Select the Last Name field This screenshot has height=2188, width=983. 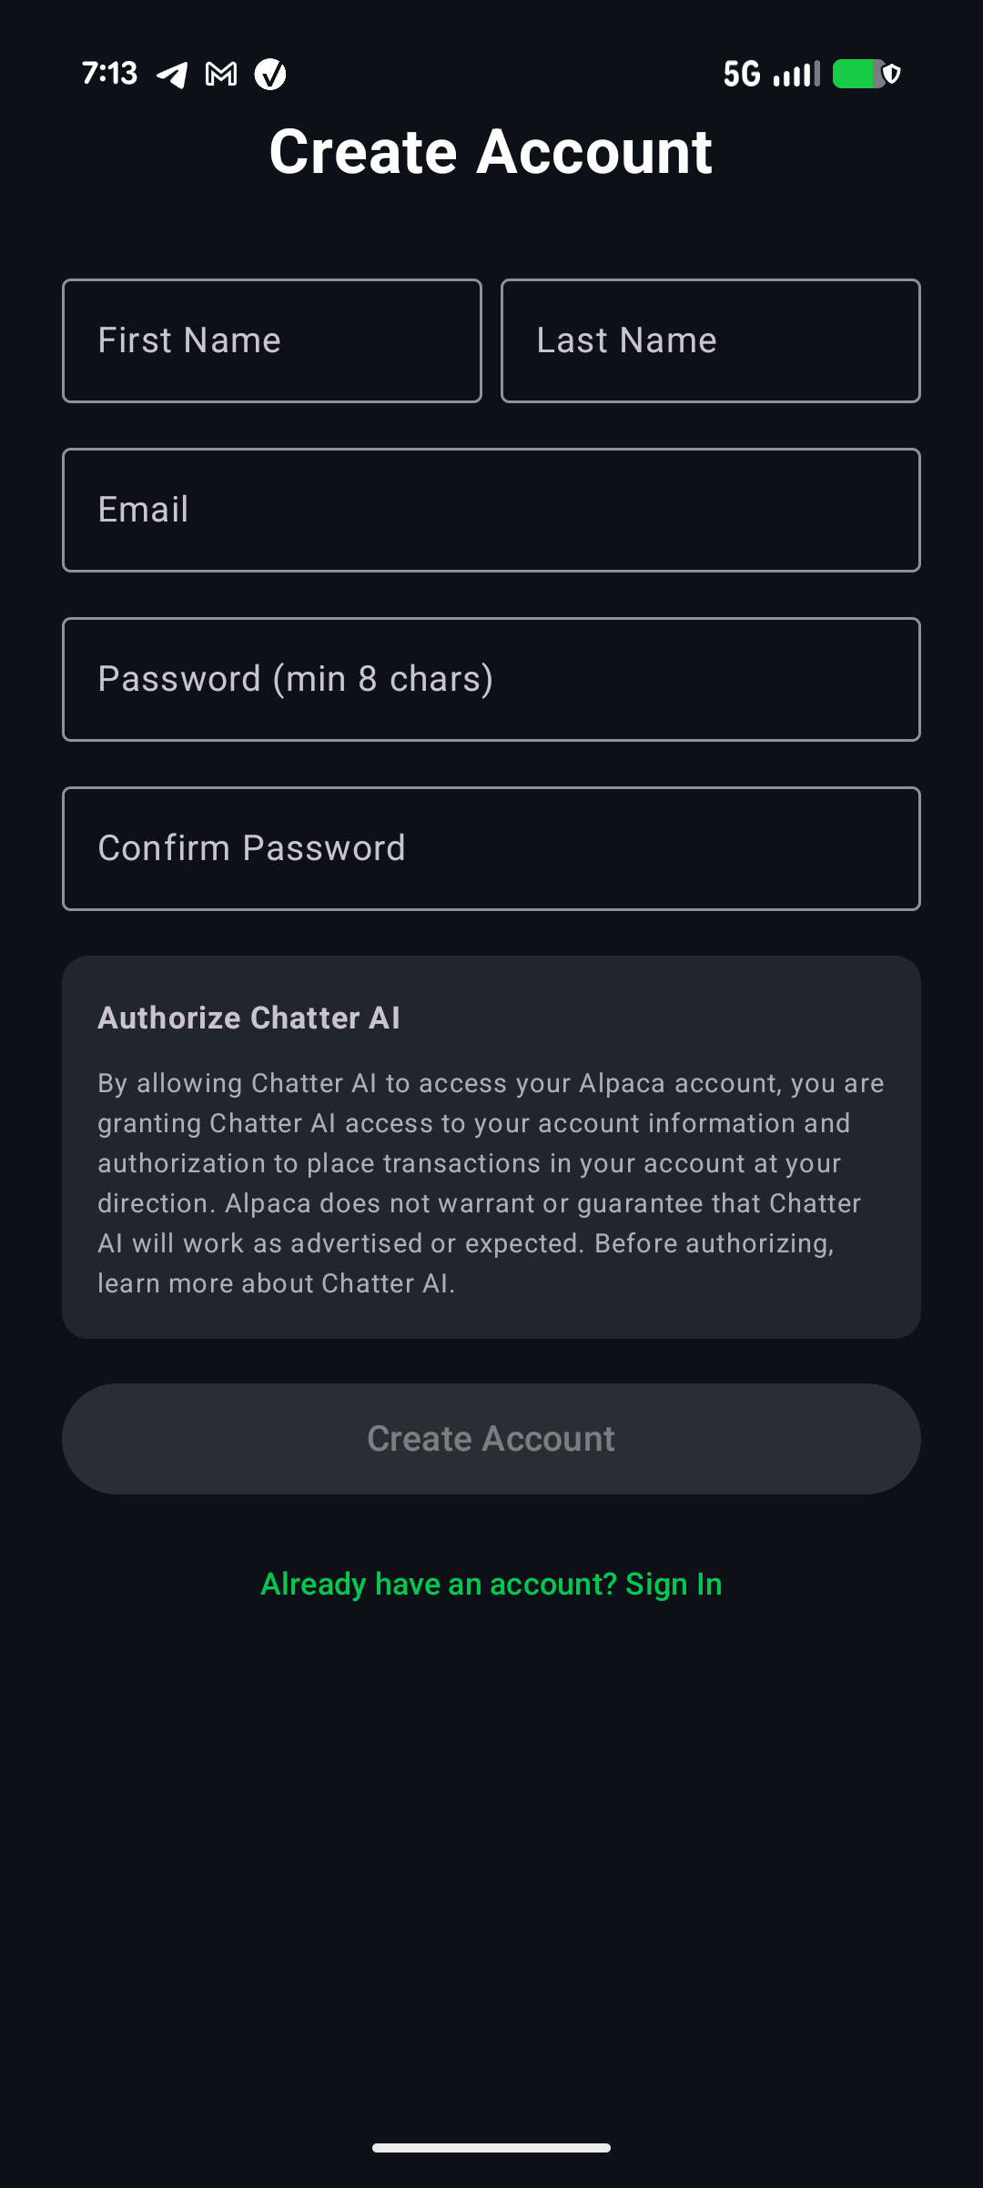click(x=710, y=339)
